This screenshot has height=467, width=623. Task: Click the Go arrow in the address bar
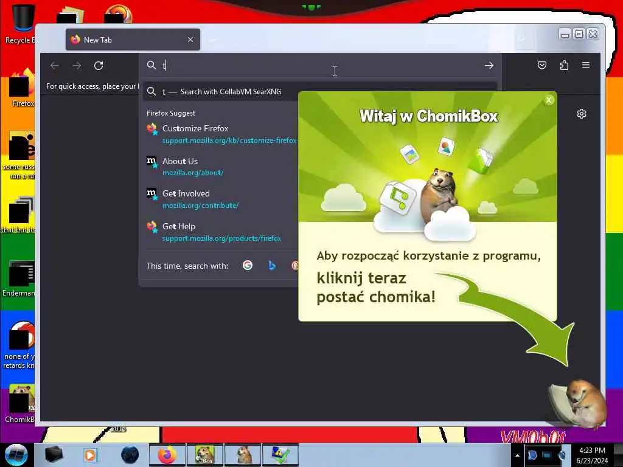(489, 66)
